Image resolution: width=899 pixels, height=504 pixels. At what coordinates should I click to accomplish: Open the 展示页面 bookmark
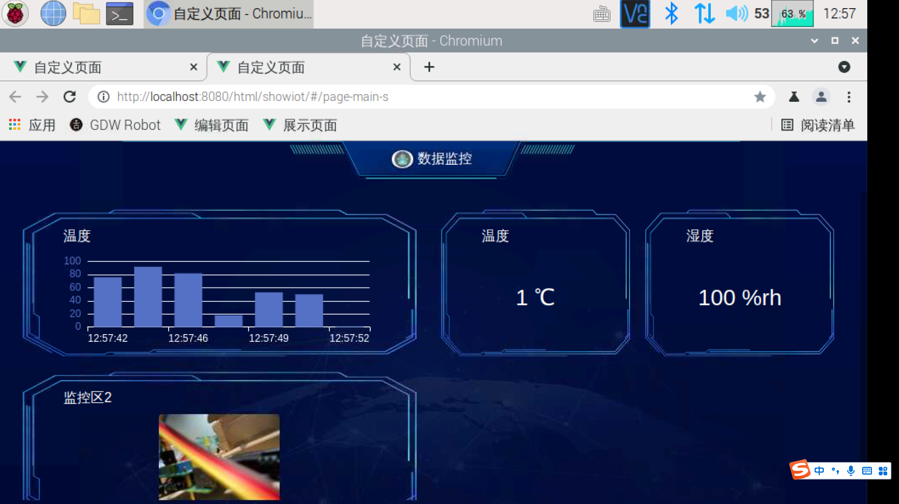coord(300,125)
